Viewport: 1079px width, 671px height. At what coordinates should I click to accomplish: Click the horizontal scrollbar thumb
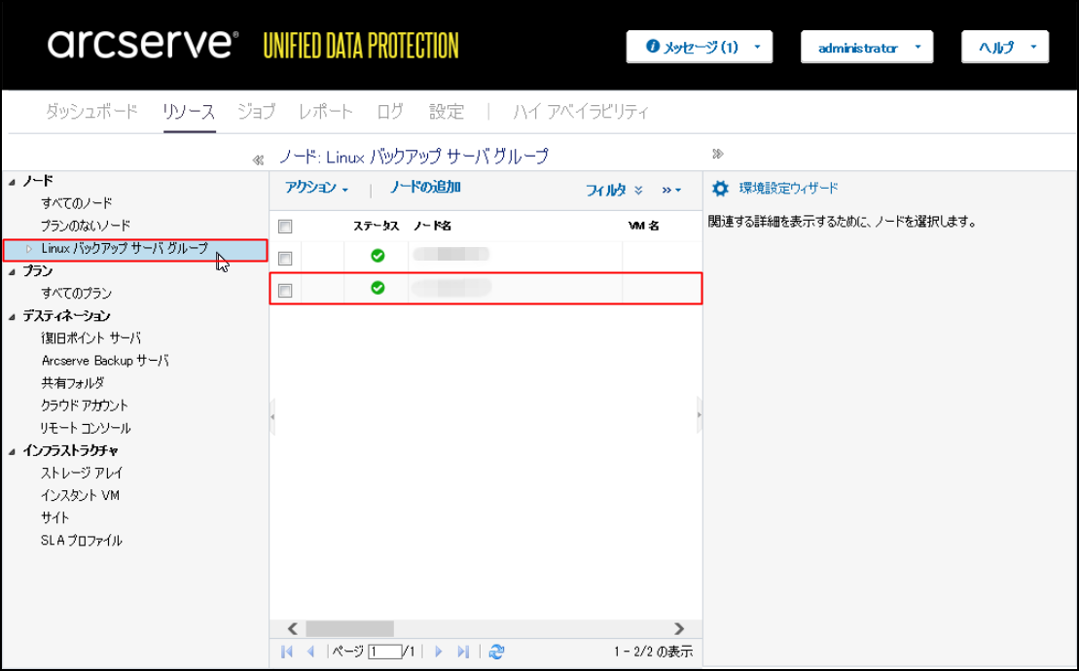349,628
